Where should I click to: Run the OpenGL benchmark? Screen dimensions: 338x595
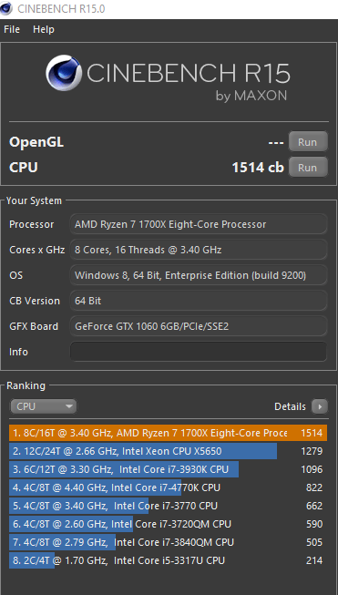308,142
